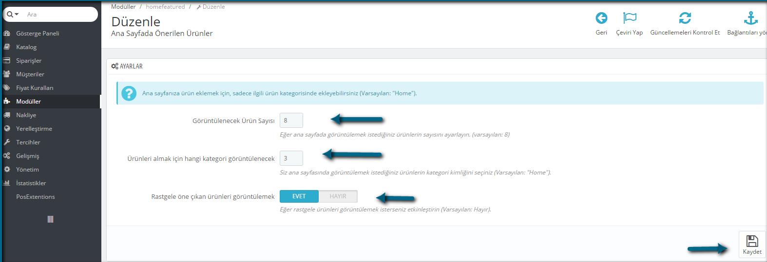Click the Müşteriler people icon
Screen dimensions: 767x262
(7, 74)
